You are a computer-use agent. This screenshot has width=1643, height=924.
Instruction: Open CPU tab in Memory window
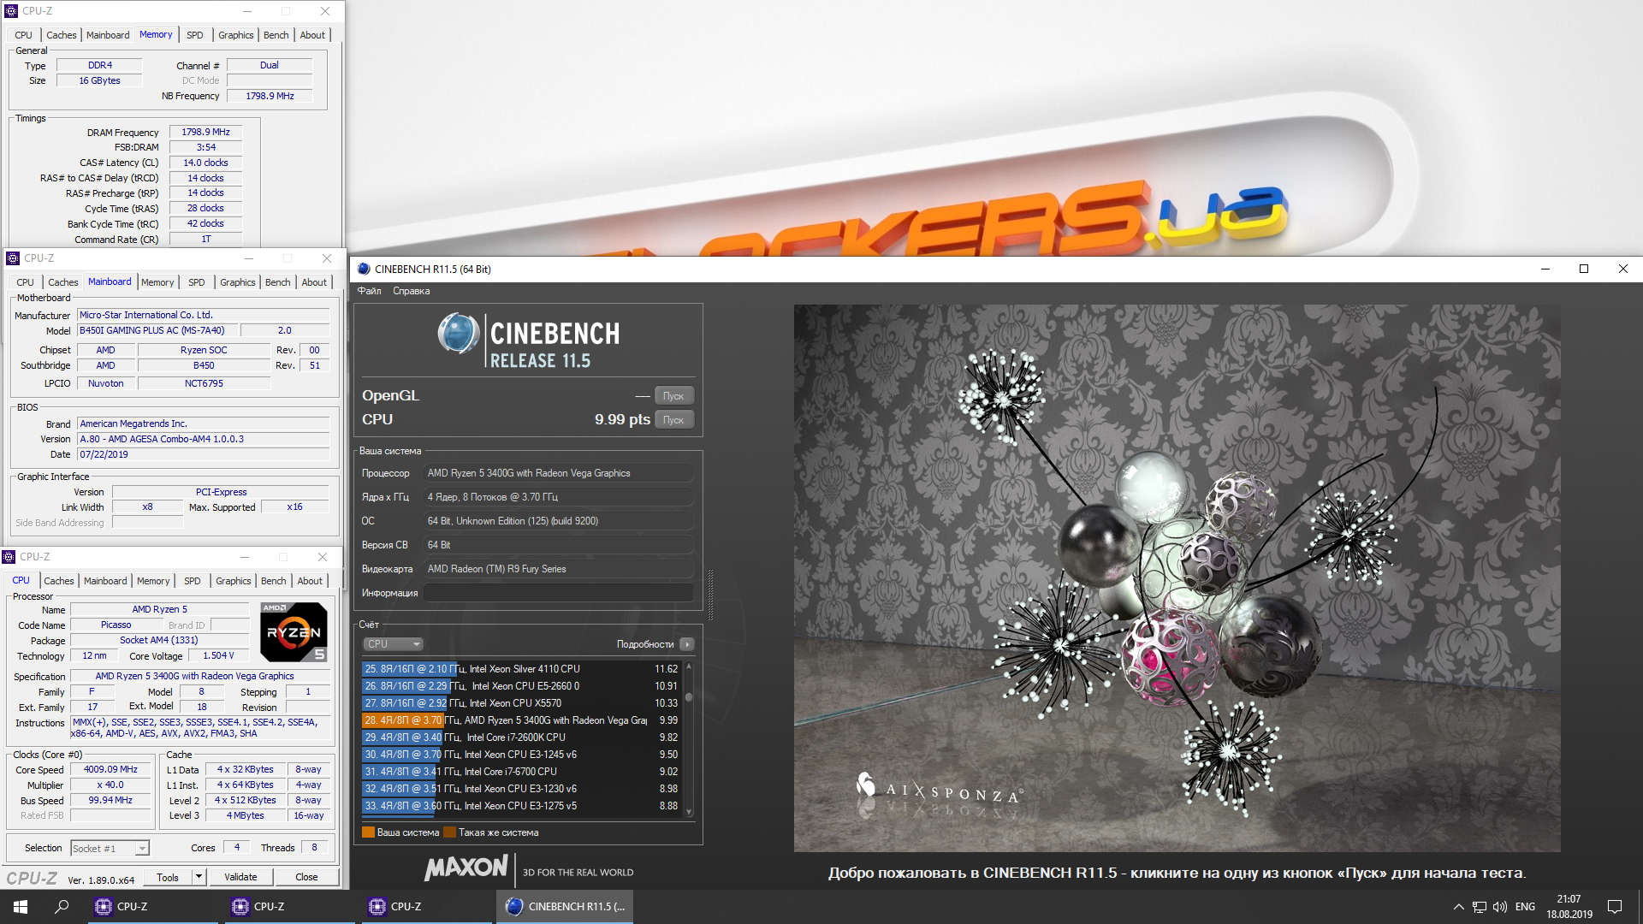point(24,35)
